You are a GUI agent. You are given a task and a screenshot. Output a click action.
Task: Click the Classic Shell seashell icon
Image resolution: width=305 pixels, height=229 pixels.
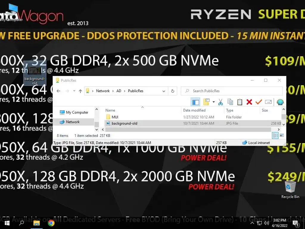click(280, 102)
